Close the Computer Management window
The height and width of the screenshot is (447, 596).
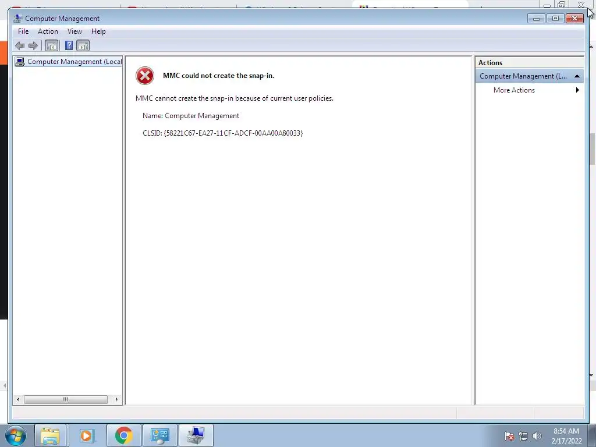pos(574,18)
